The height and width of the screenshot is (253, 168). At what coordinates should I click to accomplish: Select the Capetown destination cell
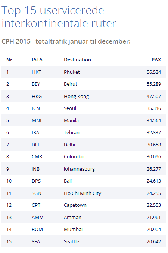[75, 205]
